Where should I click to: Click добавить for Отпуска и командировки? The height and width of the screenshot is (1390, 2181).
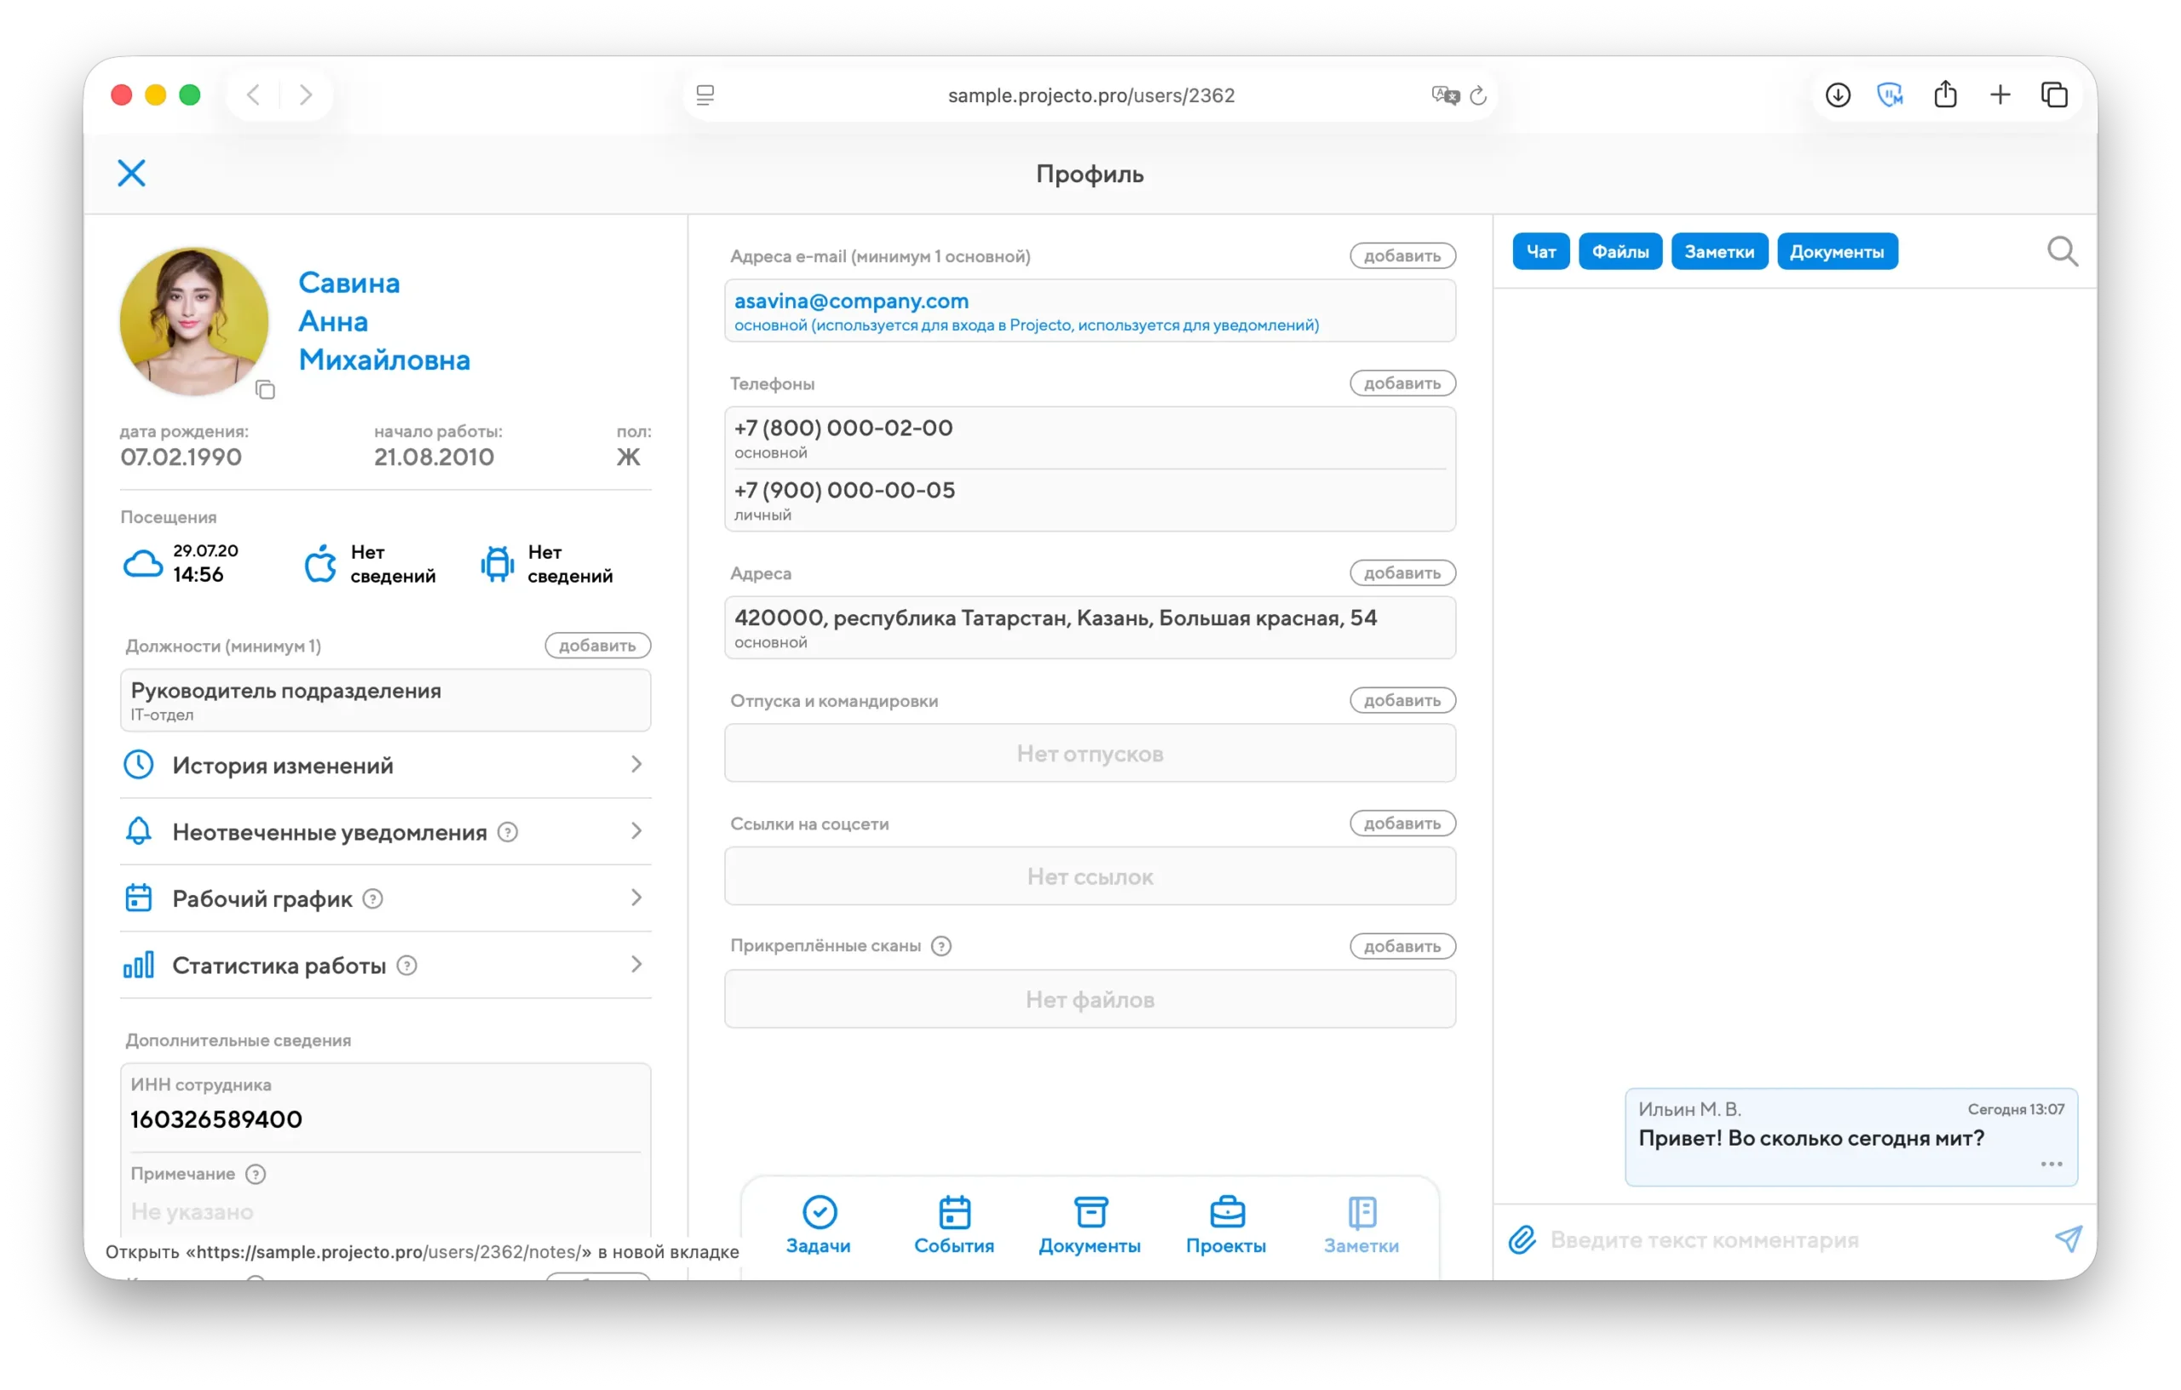pos(1402,701)
